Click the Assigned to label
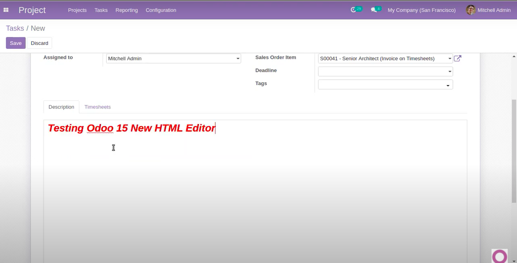Screen dimensions: 517x263 pos(58,57)
